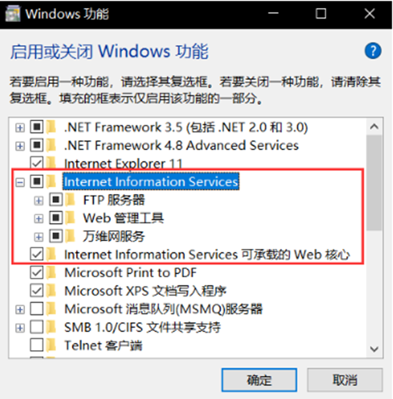393x399 pixels.
Task: Click folder icon beside Microsoft Print to PDF
Action: coord(51,273)
